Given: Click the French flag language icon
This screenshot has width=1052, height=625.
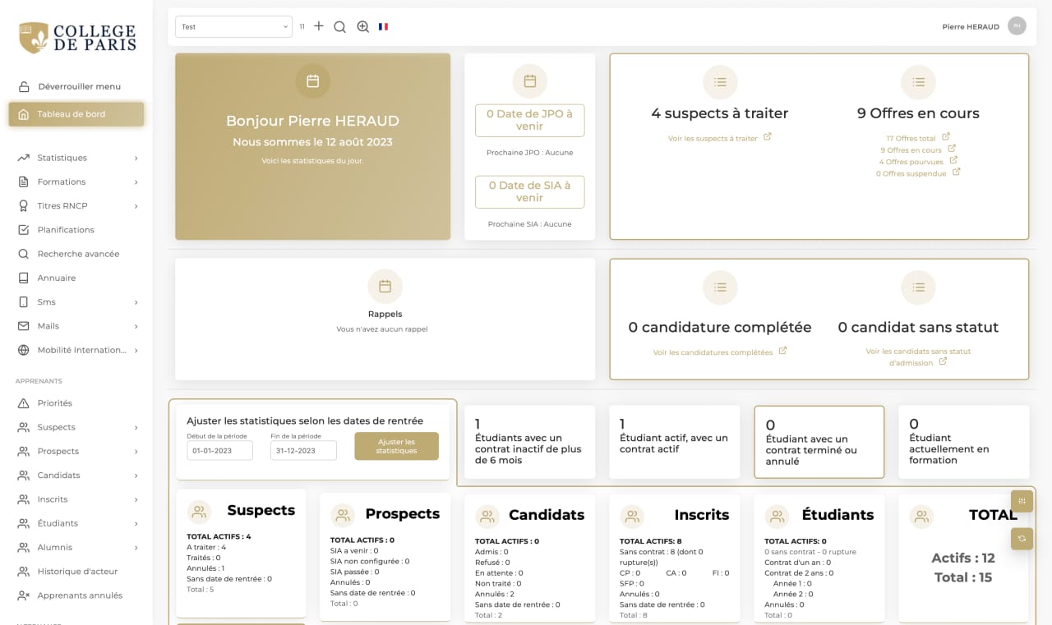Looking at the screenshot, I should click(x=383, y=26).
